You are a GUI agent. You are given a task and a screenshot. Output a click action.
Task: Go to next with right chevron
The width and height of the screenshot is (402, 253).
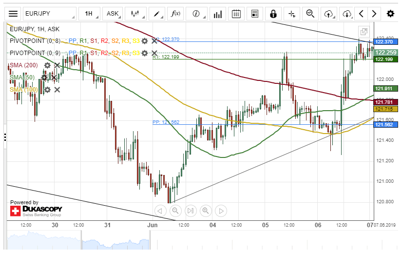pos(374,14)
